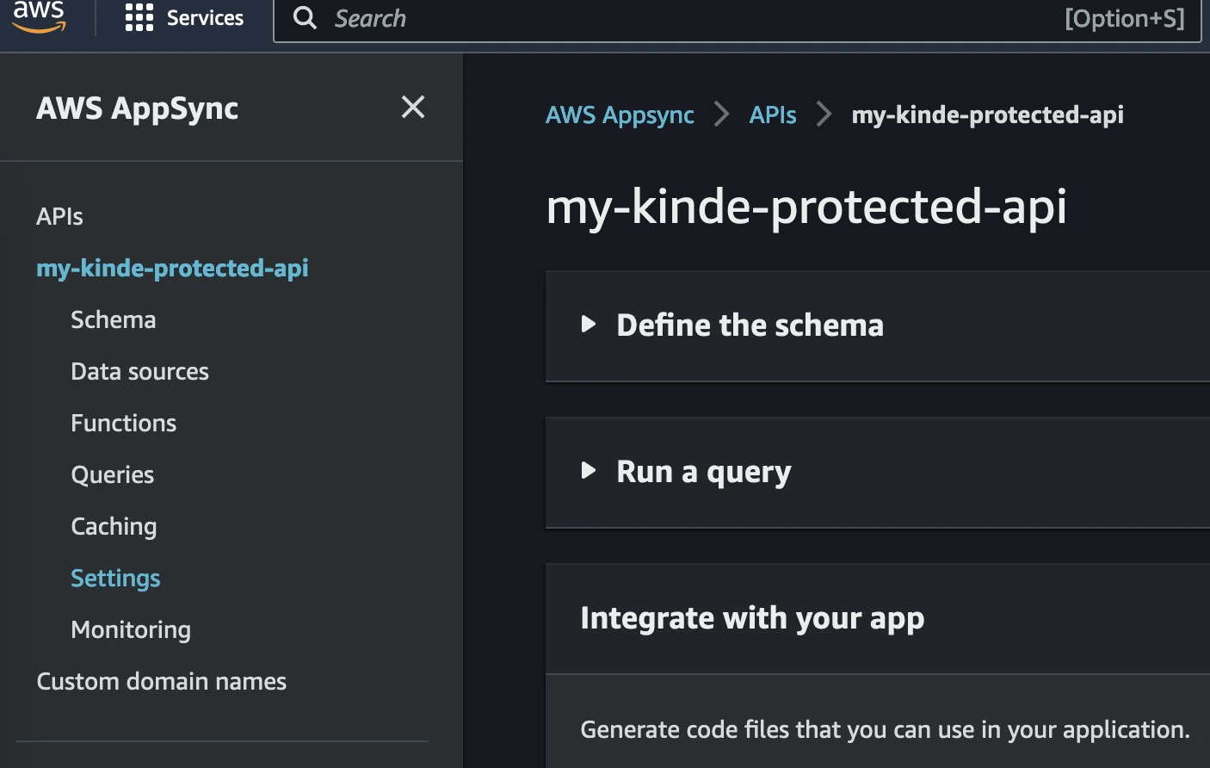Viewport: 1210px width, 768px height.
Task: Go to the Queries page
Action: click(x=112, y=474)
